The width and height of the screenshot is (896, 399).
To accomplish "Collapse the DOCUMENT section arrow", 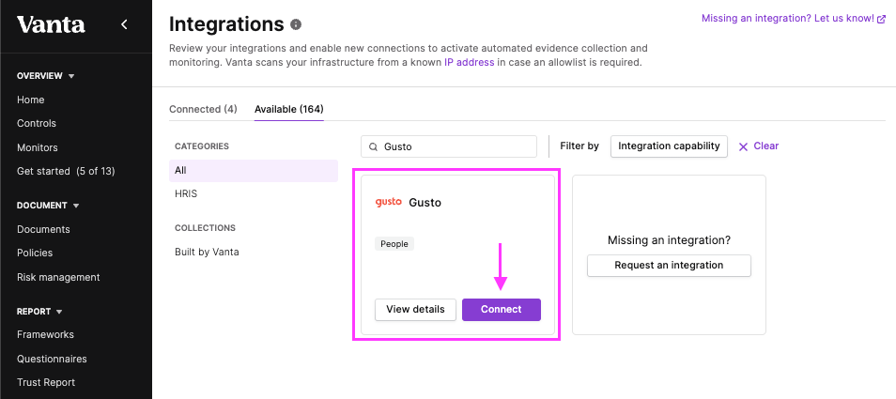I will point(76,206).
